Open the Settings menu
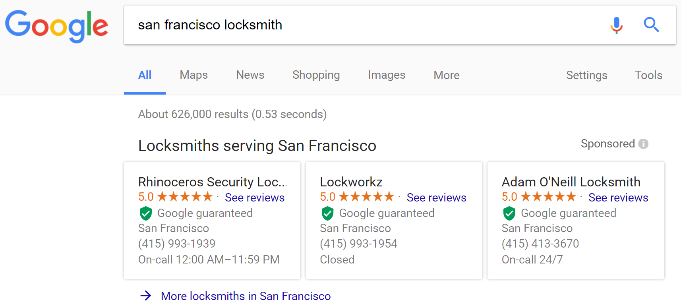 coord(586,75)
